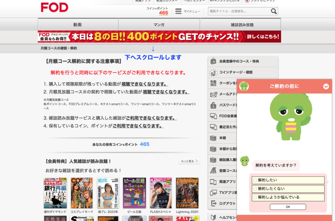Collapse the ご解約の前に chat panel
This screenshot has width=335, height=221.
tap(326, 86)
